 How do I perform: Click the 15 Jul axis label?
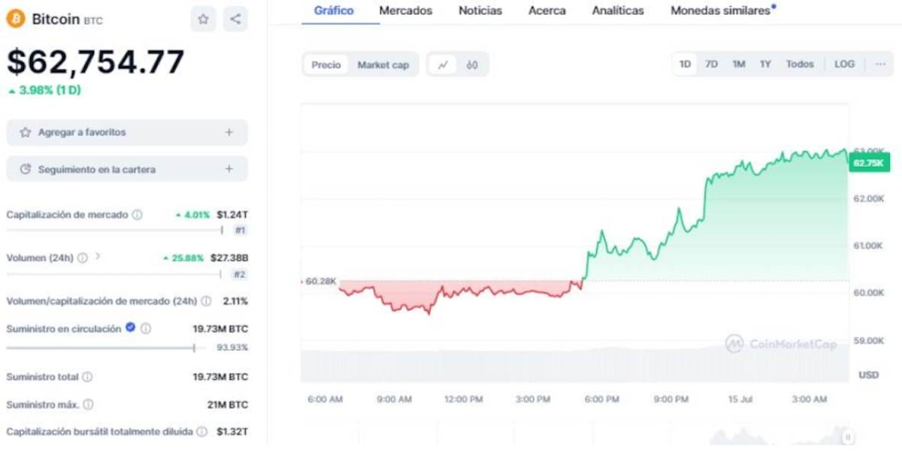(x=740, y=399)
